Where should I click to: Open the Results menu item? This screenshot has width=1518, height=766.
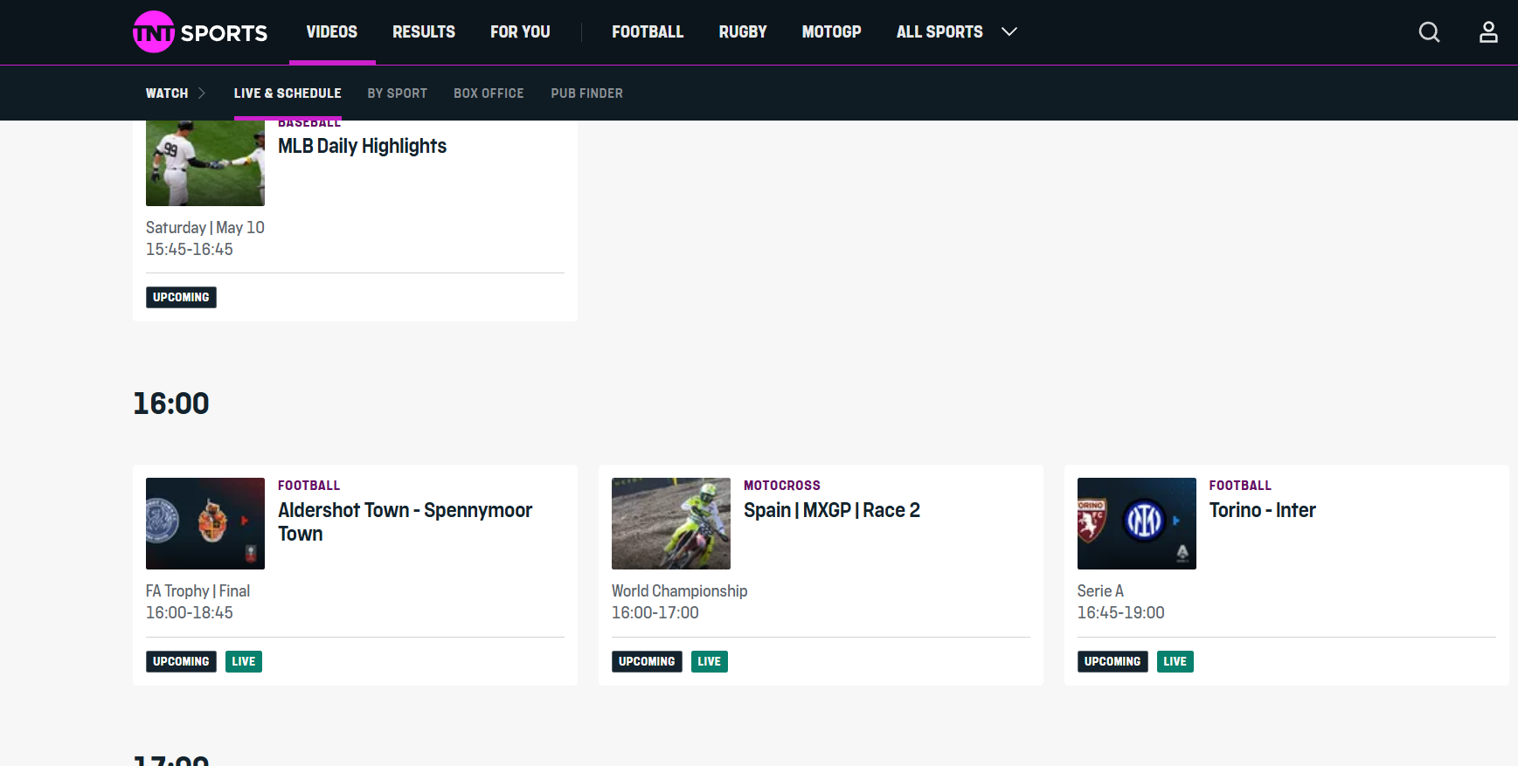coord(424,31)
